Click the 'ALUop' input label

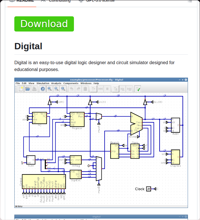click(x=132, y=137)
